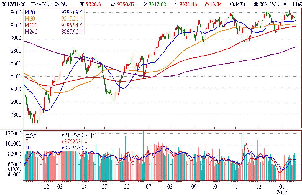Click the down arrow next to 69376333

(x=86, y=147)
